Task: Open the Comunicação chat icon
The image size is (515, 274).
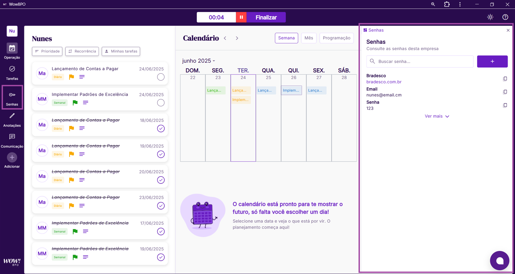Action: 12,137
